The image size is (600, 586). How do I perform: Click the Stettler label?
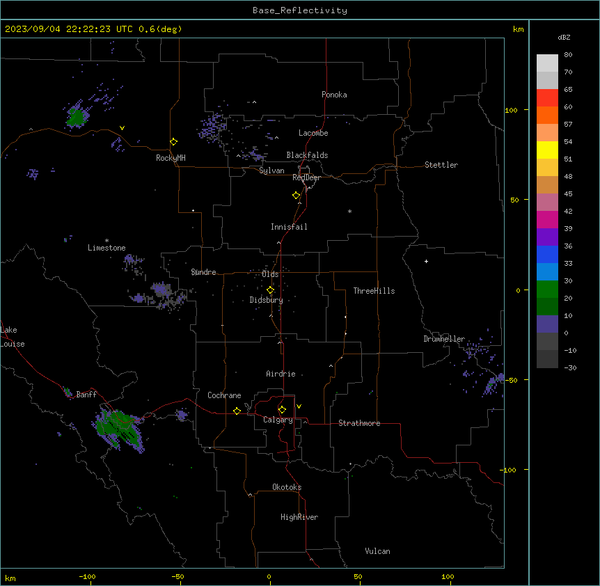(x=441, y=165)
